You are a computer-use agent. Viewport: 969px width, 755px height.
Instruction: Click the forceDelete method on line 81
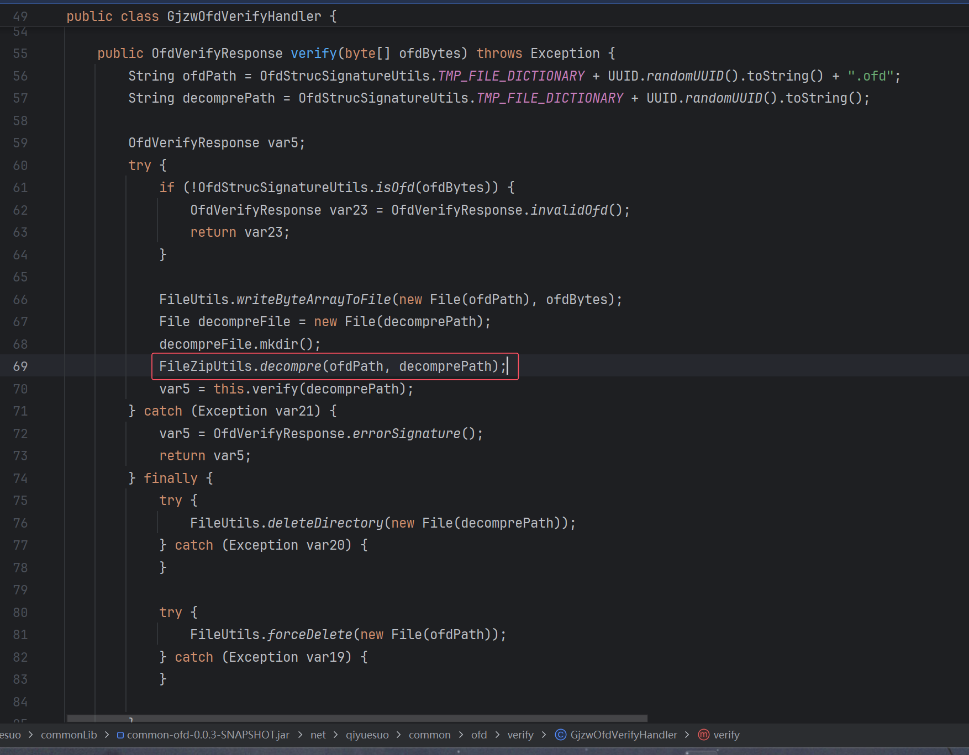(x=310, y=635)
